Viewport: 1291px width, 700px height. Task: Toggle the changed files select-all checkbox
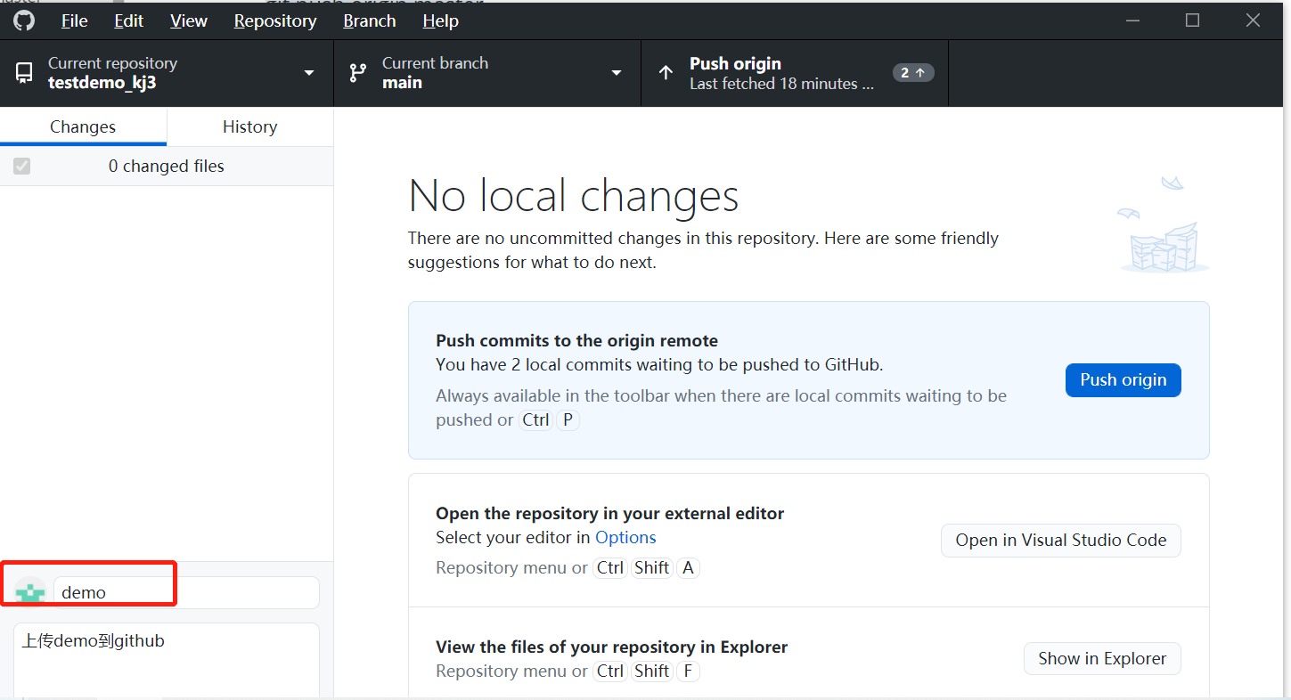[22, 167]
